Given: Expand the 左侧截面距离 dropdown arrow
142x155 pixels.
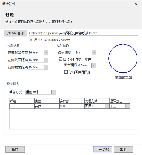Looking at the screenshot, I should (46, 60).
